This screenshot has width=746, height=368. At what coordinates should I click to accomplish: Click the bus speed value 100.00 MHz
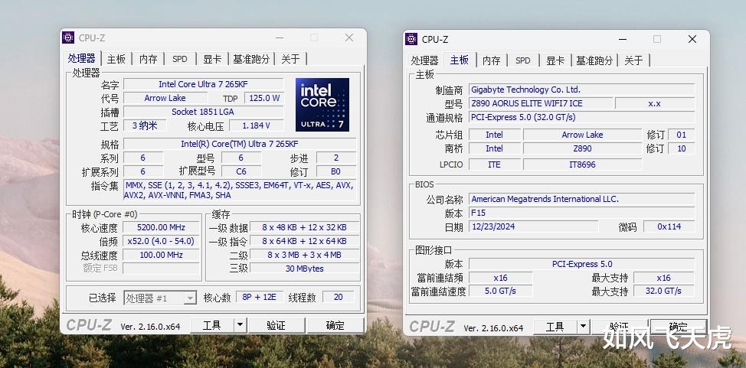162,255
